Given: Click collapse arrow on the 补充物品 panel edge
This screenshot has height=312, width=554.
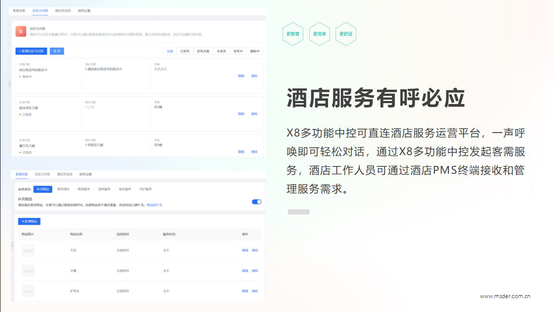Looking at the screenshot, I should (x=12, y=246).
